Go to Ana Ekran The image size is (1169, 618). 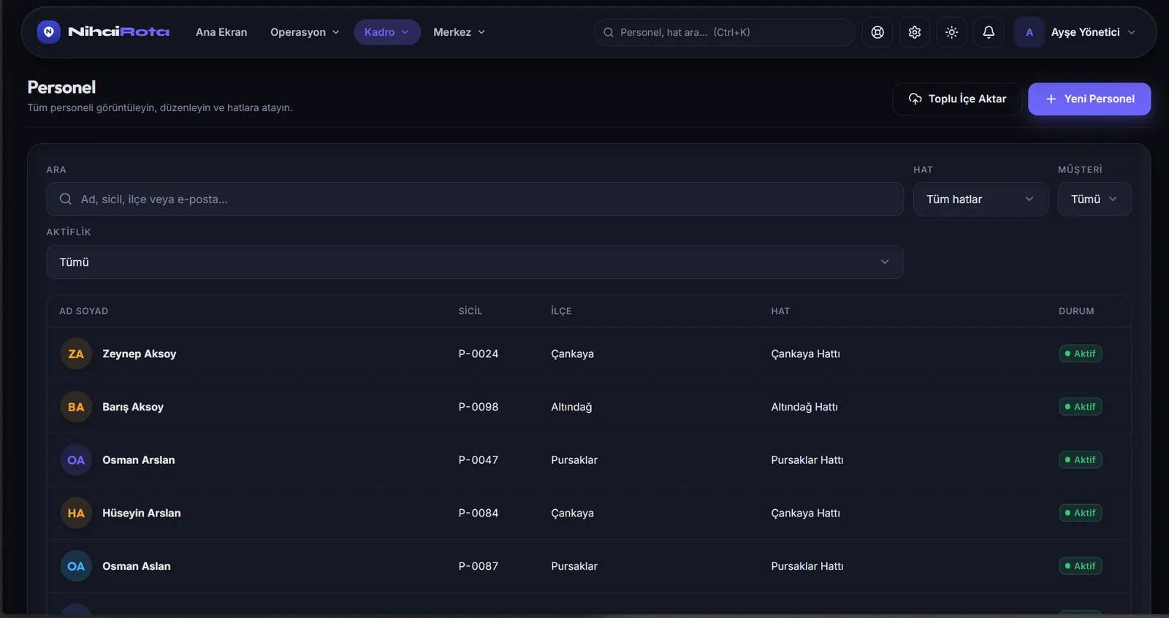point(221,32)
